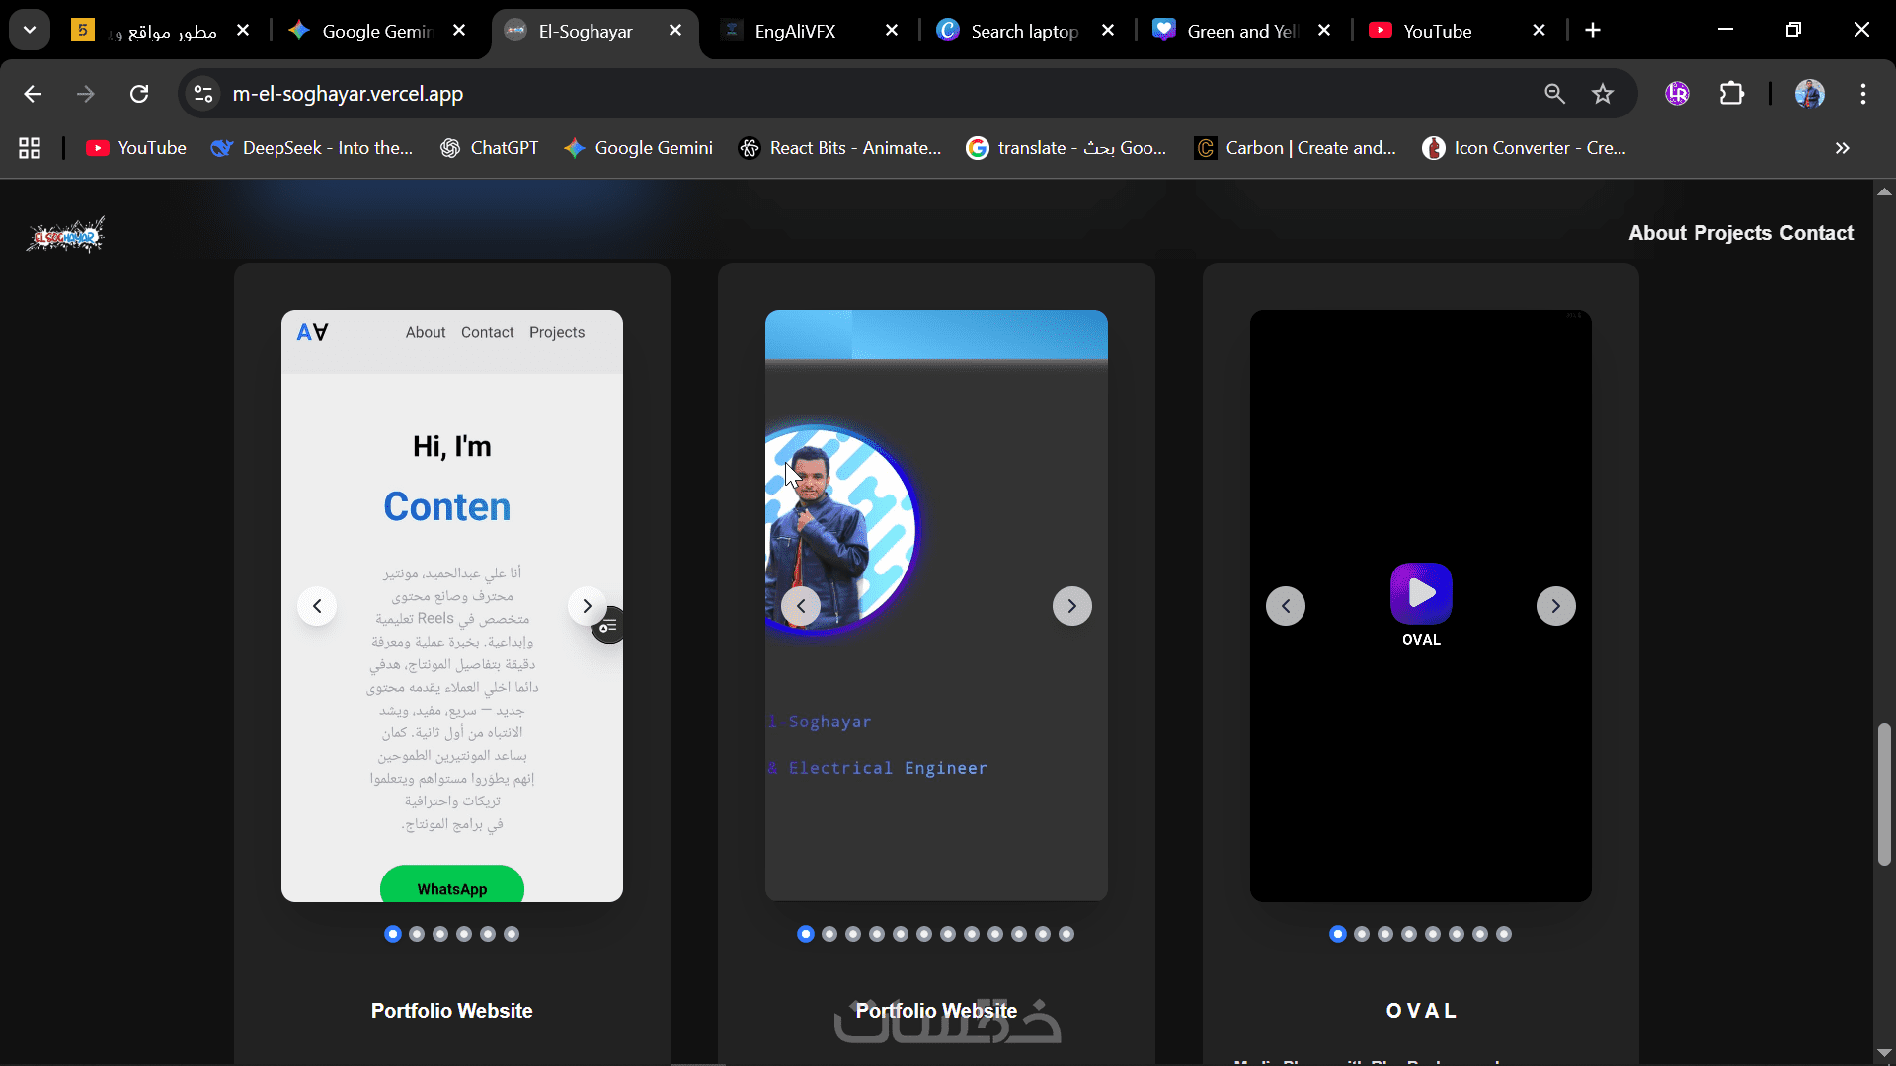
Task: Reload the page with refresh icon
Action: pyautogui.click(x=139, y=94)
